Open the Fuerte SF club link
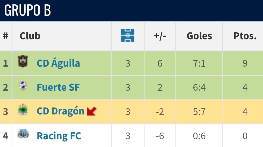 pyautogui.click(x=58, y=87)
